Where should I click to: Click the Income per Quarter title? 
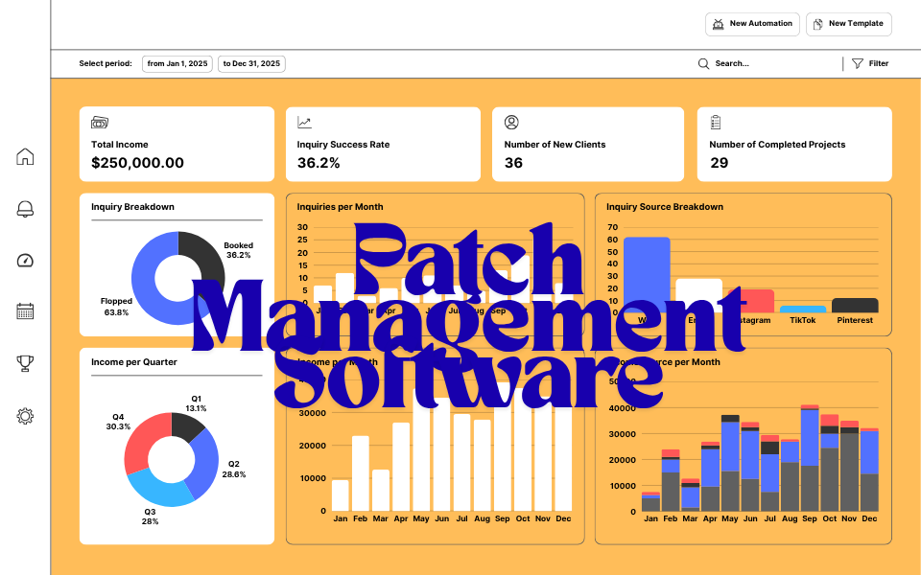click(134, 362)
